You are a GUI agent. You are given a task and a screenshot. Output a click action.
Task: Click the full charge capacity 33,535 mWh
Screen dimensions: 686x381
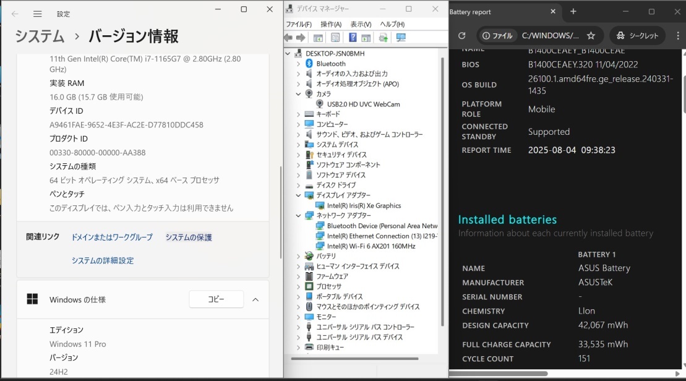pyautogui.click(x=603, y=345)
